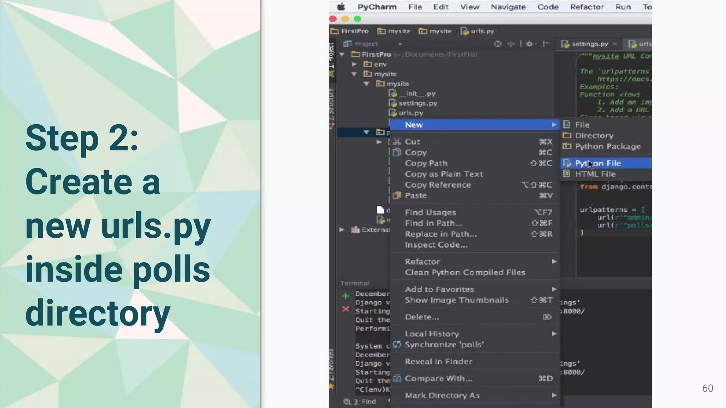Open the New submenu
The height and width of the screenshot is (408, 726).
click(475, 125)
